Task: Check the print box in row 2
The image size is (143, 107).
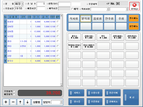Action: [x=58, y=27]
